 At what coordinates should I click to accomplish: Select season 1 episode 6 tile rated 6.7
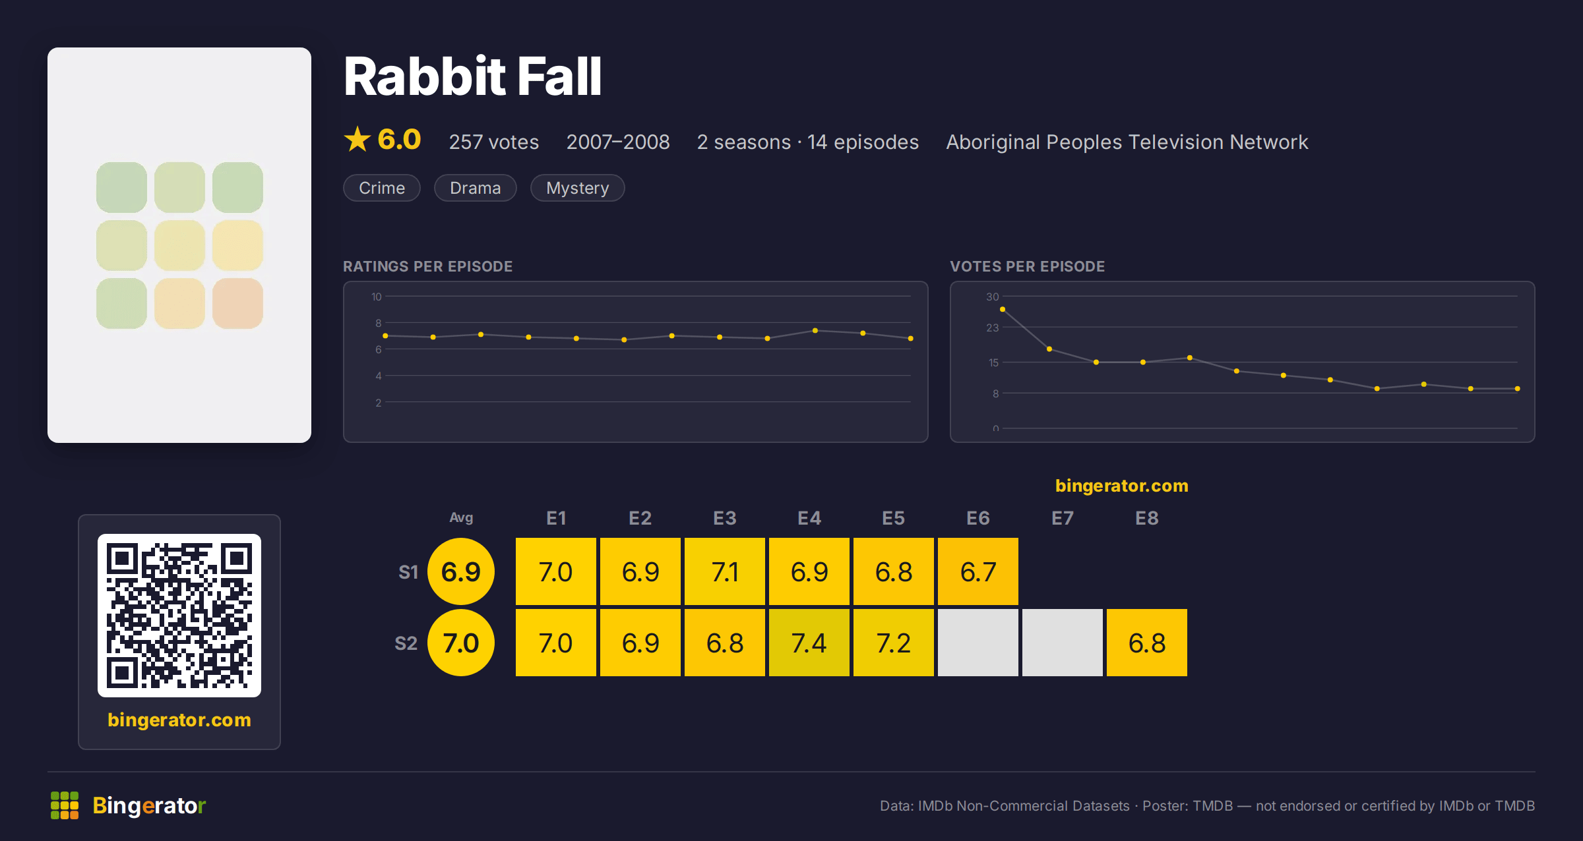978,571
